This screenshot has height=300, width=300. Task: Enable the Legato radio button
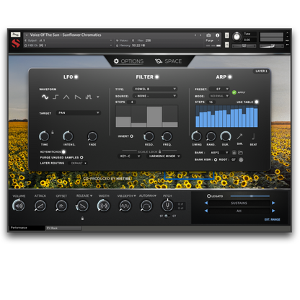point(208,196)
